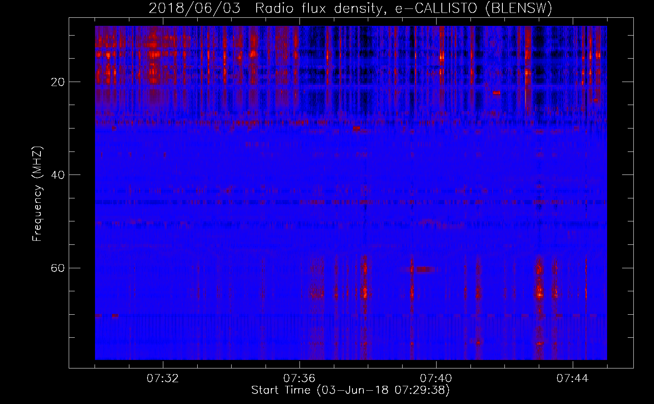Click the 60 MHz frequency tick label
Screen dimensions: 654x404
pyautogui.click(x=58, y=268)
